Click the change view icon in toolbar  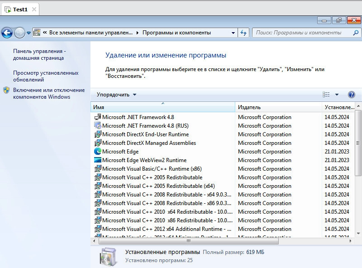(x=326, y=95)
